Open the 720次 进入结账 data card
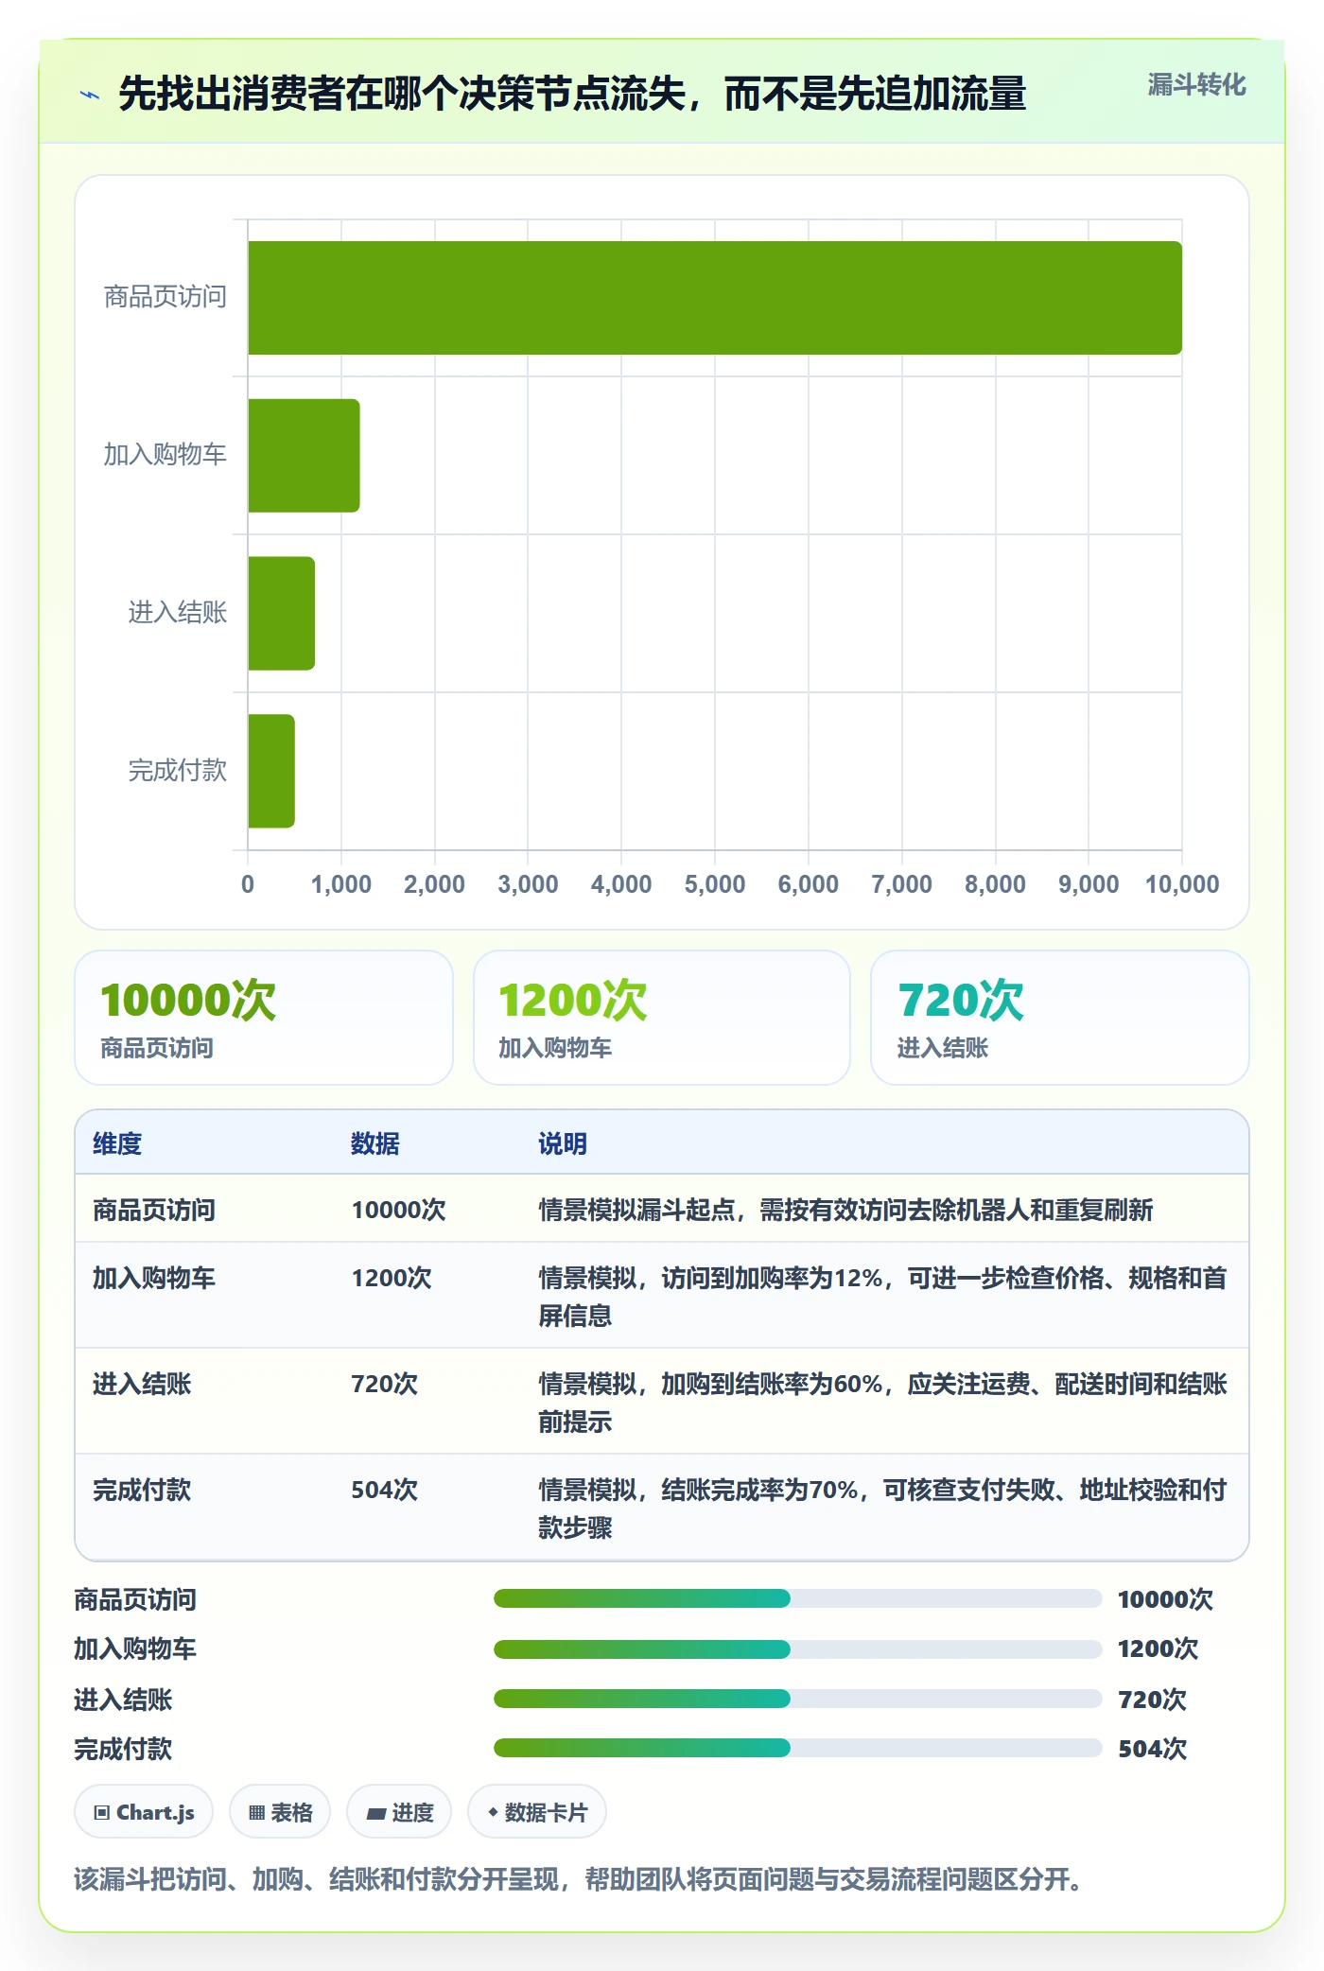1324x1971 pixels. pos(1060,1018)
